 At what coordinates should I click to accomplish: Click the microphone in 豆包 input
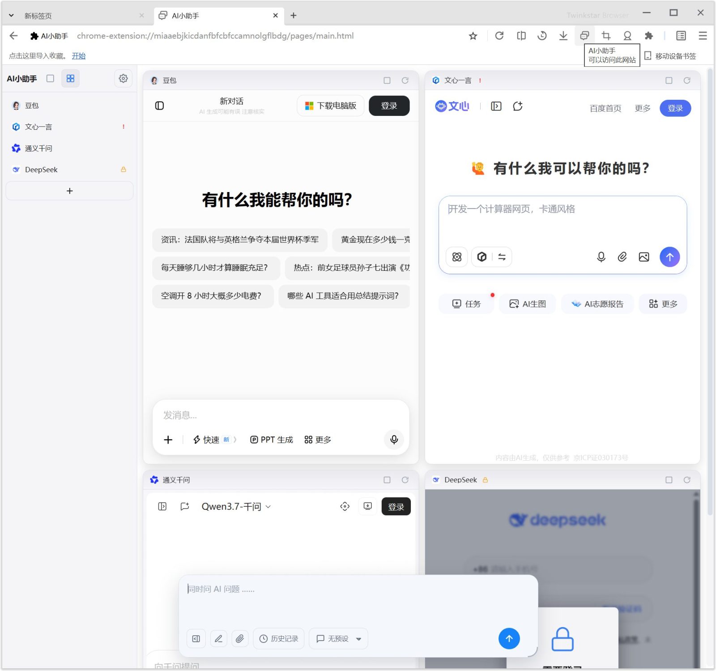coord(394,440)
